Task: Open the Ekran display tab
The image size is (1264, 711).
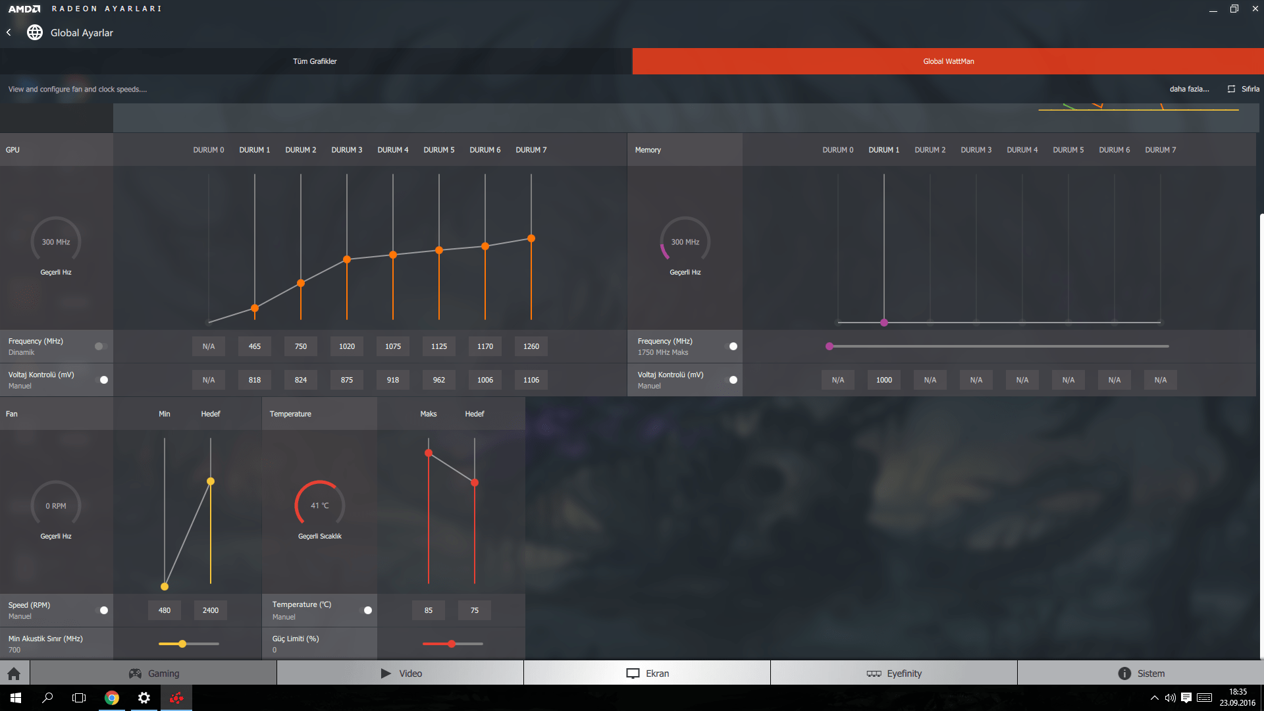Action: click(x=647, y=673)
